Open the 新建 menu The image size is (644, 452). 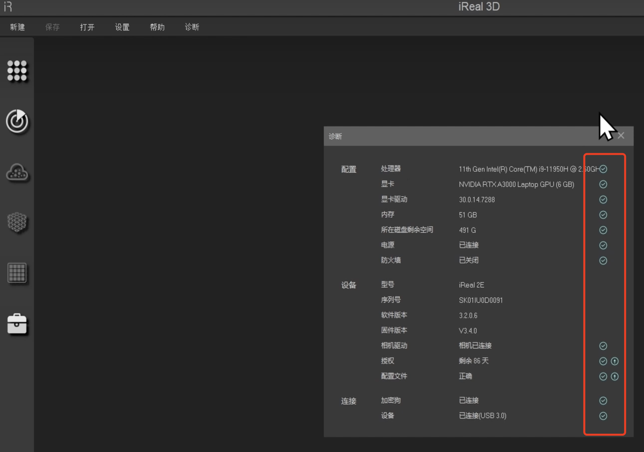point(17,27)
